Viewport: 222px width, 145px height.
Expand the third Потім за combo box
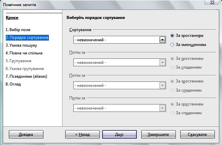[x=162, y=108]
